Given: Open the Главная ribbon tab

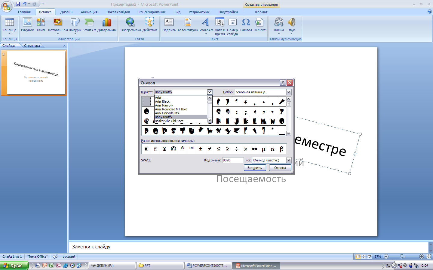Looking at the screenshot, I should click(x=24, y=12).
